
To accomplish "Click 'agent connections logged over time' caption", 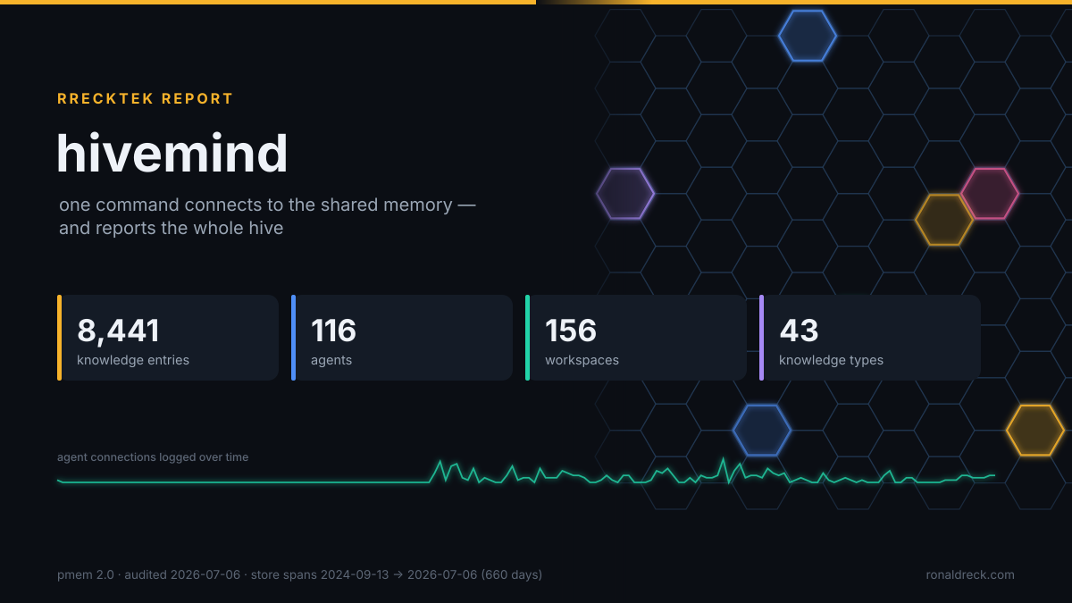I will point(153,457).
